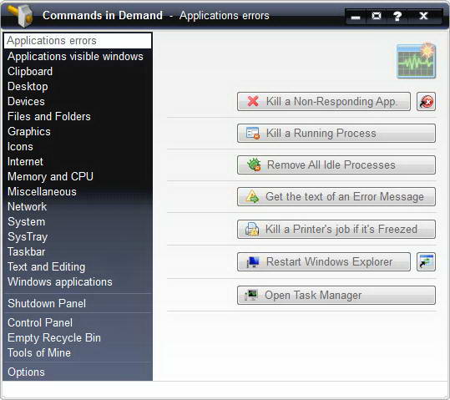
Task: Click the red X icon on Kill a Non-Responding App
Action: pos(253,101)
